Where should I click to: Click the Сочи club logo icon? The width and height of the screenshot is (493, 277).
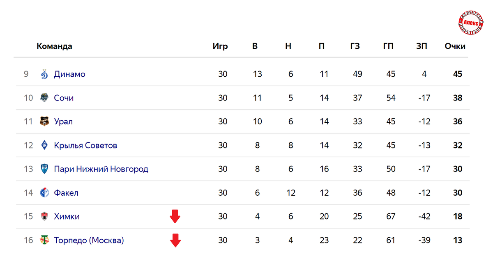[44, 98]
